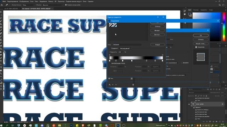
Task: Select the Hand tool in left toolbar
Action: click(x=1, y=71)
